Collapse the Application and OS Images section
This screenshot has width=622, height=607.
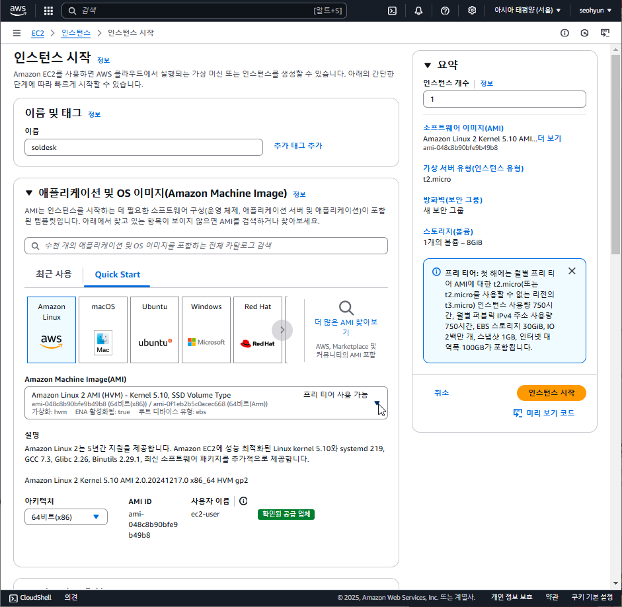pyautogui.click(x=29, y=193)
